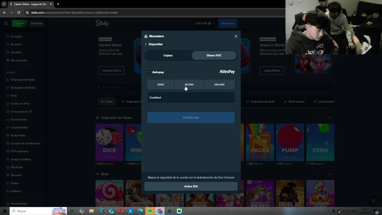Open Baccarat sidebar icon
The height and width of the screenshot is (215, 382).
tap(8, 175)
